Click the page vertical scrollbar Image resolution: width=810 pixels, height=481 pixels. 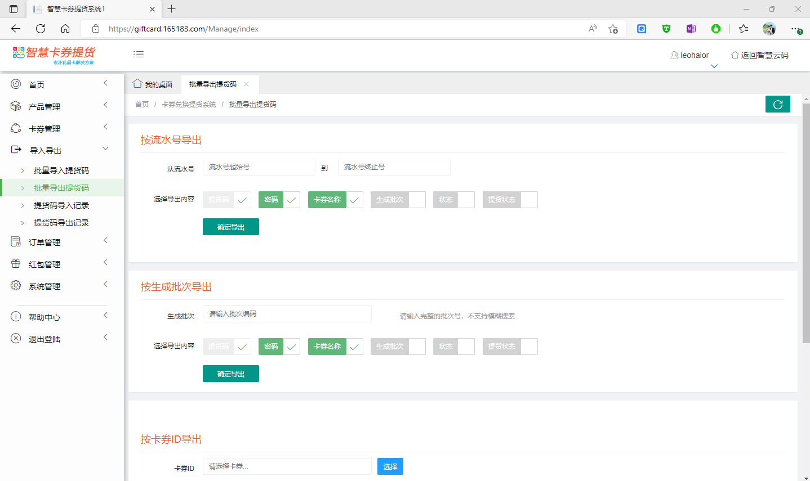805,225
